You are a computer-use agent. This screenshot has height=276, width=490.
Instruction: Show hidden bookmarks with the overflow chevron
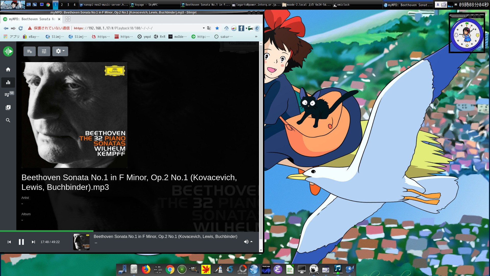pos(256,37)
